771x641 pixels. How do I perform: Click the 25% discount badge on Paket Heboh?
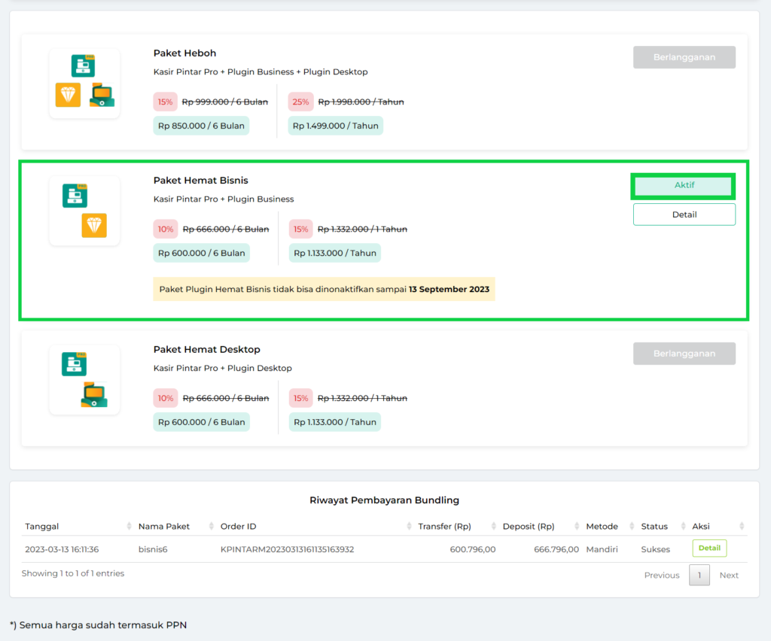[300, 102]
